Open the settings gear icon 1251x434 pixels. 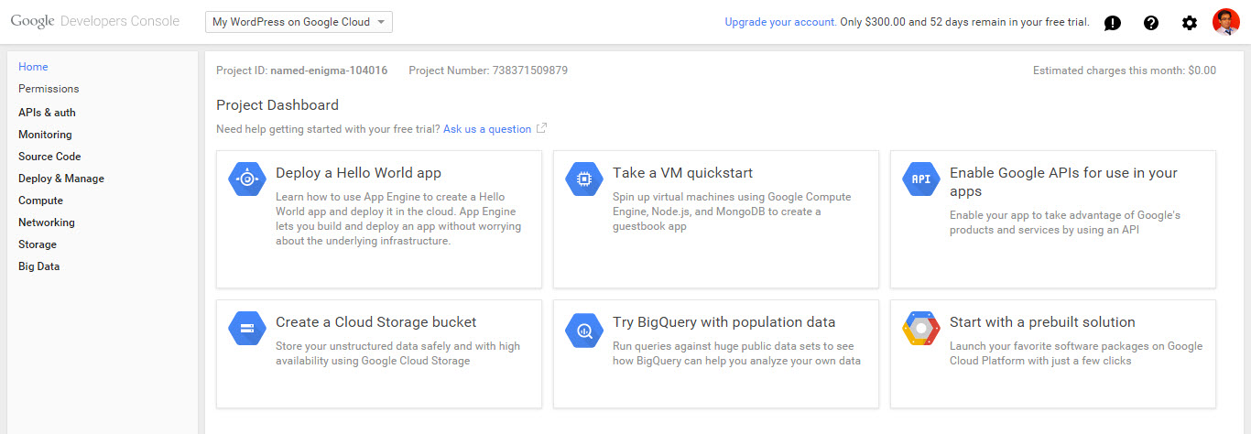(1190, 23)
